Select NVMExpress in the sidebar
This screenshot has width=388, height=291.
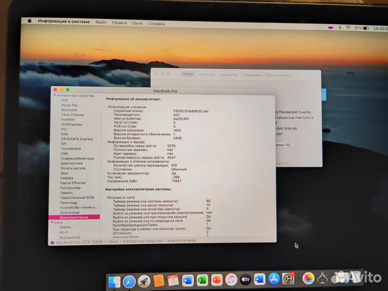72,124
